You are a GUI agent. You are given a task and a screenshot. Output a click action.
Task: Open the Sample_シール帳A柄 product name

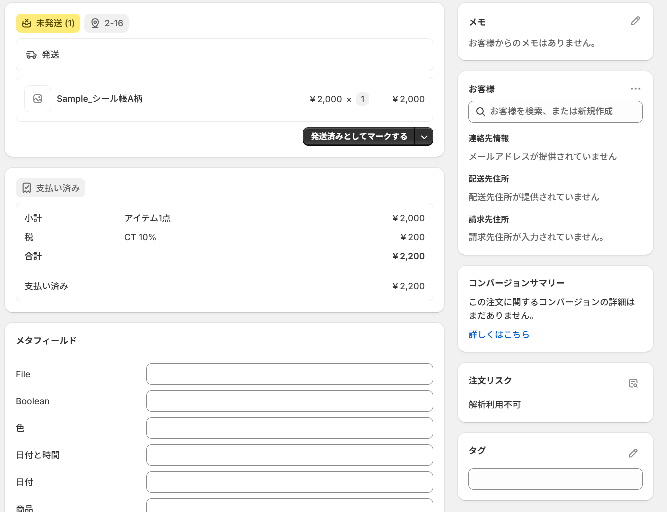point(100,99)
